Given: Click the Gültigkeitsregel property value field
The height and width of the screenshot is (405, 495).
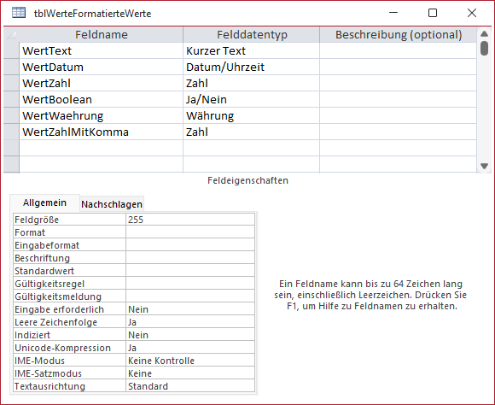Looking at the screenshot, I should point(190,284).
